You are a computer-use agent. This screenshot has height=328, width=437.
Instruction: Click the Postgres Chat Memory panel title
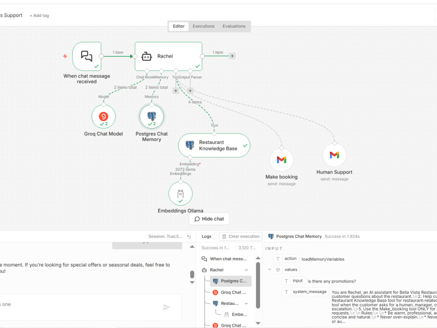point(299,237)
